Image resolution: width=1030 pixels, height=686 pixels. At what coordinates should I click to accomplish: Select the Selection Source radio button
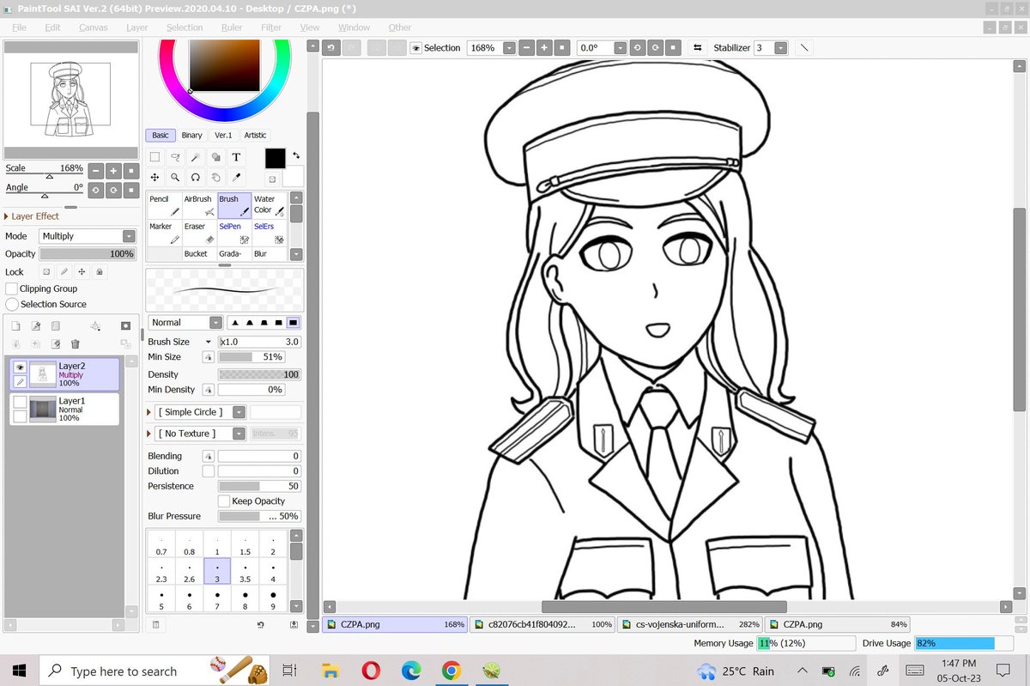pyautogui.click(x=12, y=304)
